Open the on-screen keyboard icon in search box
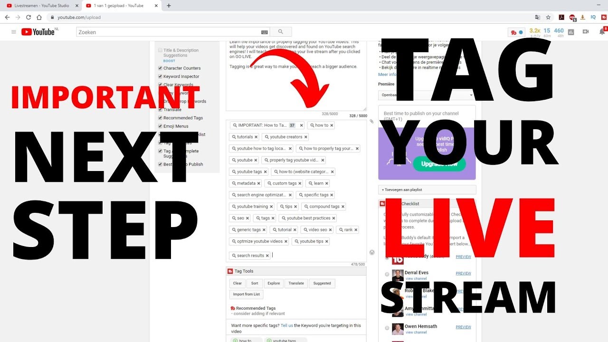This screenshot has height=342, width=608. [x=265, y=32]
